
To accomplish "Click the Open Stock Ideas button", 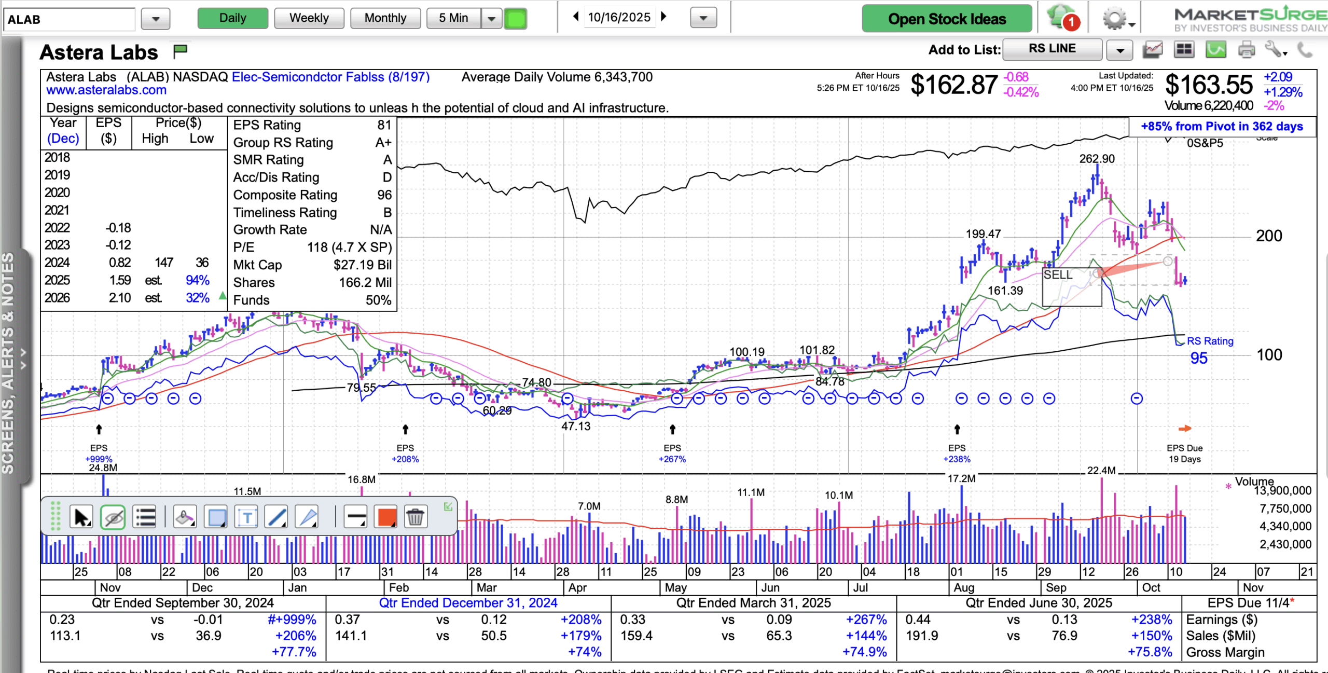I will [947, 19].
